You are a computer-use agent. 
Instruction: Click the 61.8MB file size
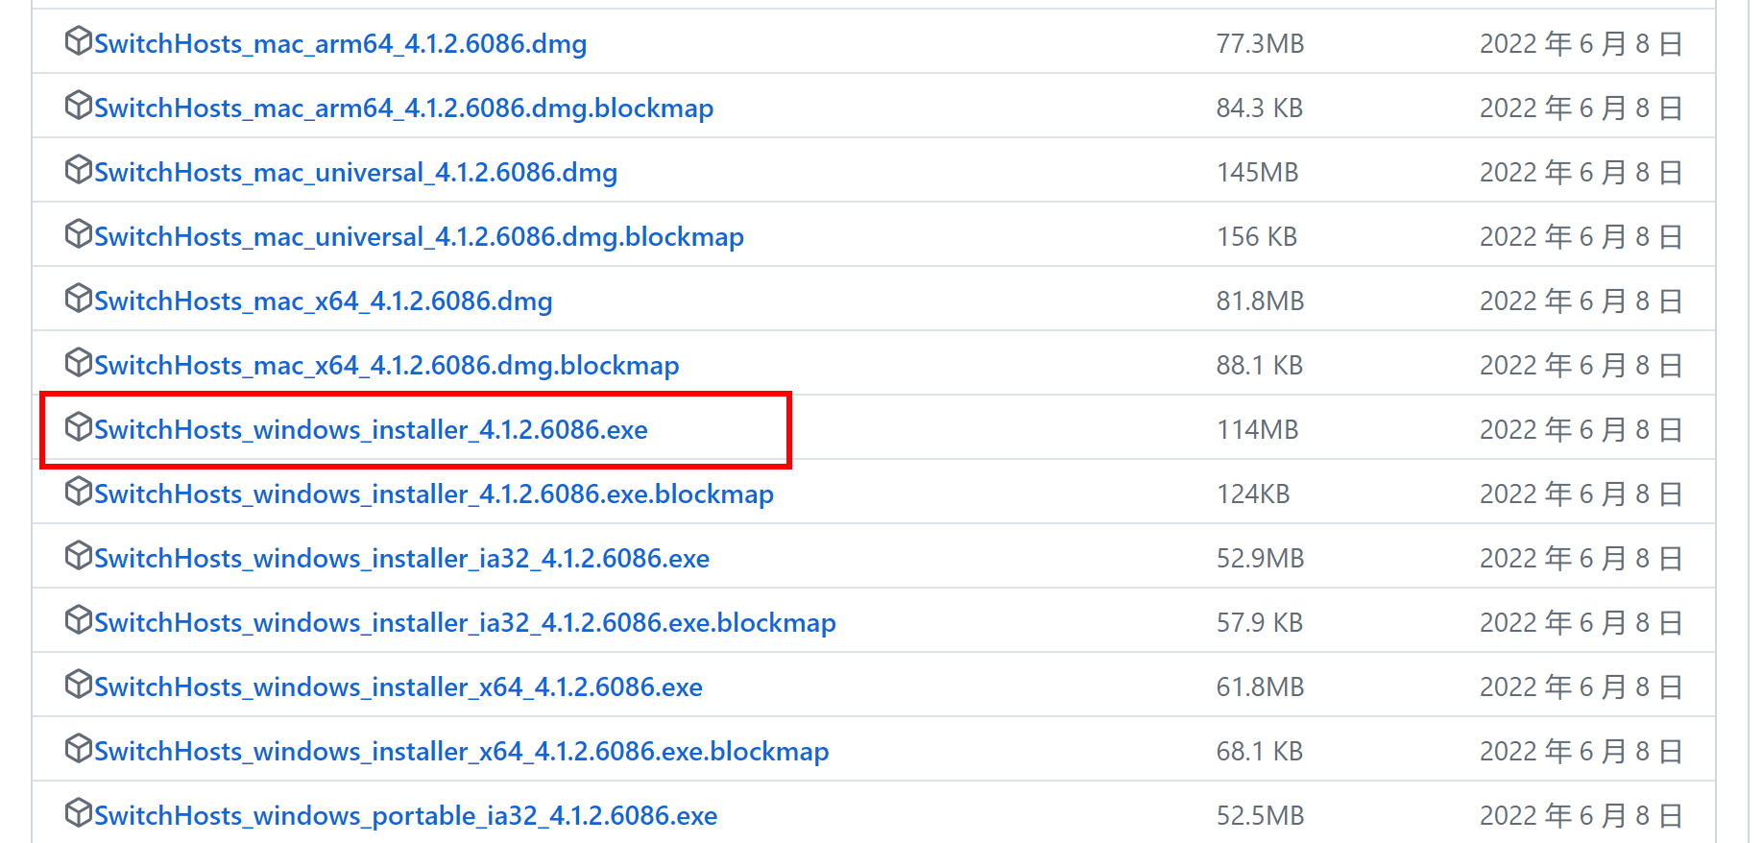1260,687
